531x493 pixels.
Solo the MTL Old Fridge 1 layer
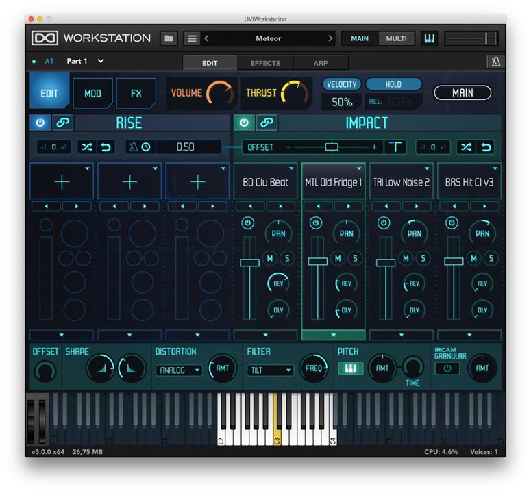tap(355, 259)
